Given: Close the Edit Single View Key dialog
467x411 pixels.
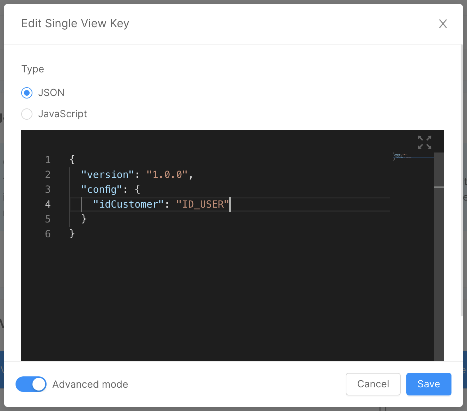Looking at the screenshot, I should click(443, 24).
